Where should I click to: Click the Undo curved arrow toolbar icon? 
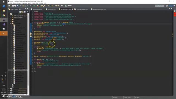pos(69,6)
